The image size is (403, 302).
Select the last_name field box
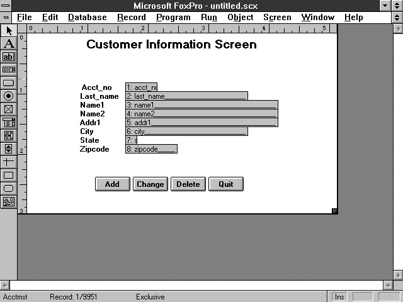tap(186, 96)
